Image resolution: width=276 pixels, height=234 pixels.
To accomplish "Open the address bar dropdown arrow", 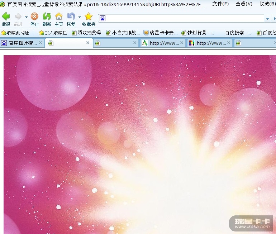I will 267,19.
